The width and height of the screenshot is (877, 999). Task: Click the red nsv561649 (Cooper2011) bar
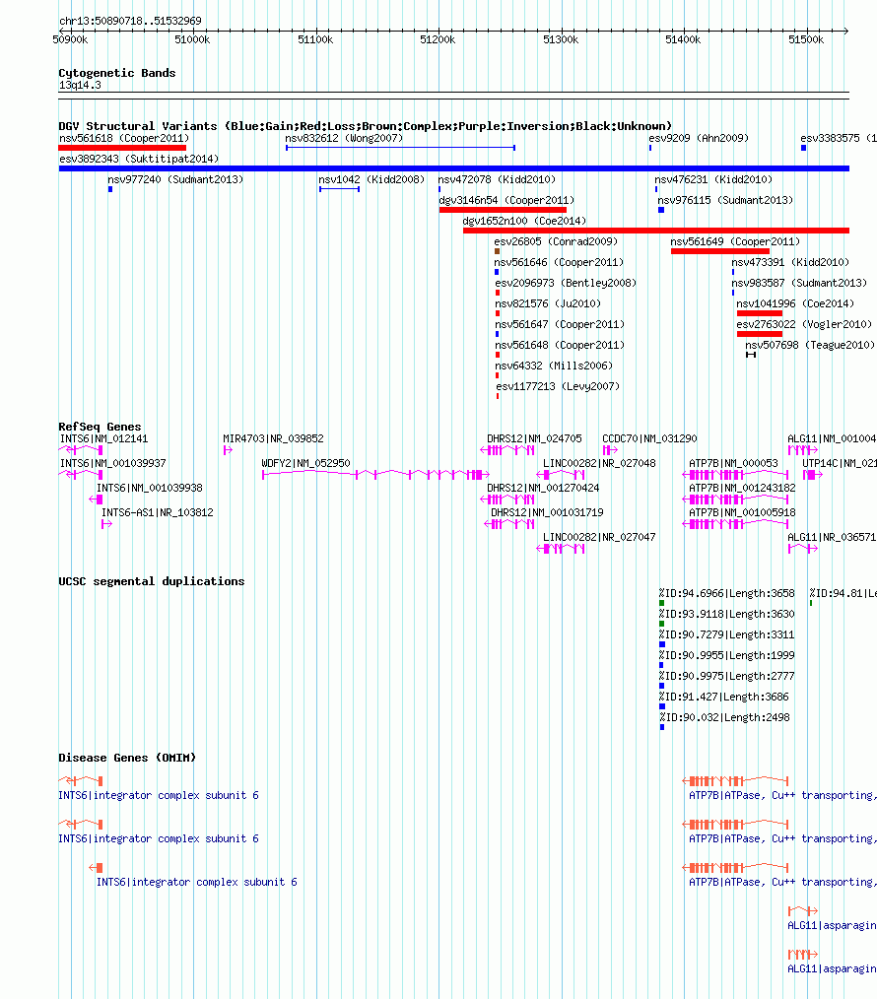720,251
